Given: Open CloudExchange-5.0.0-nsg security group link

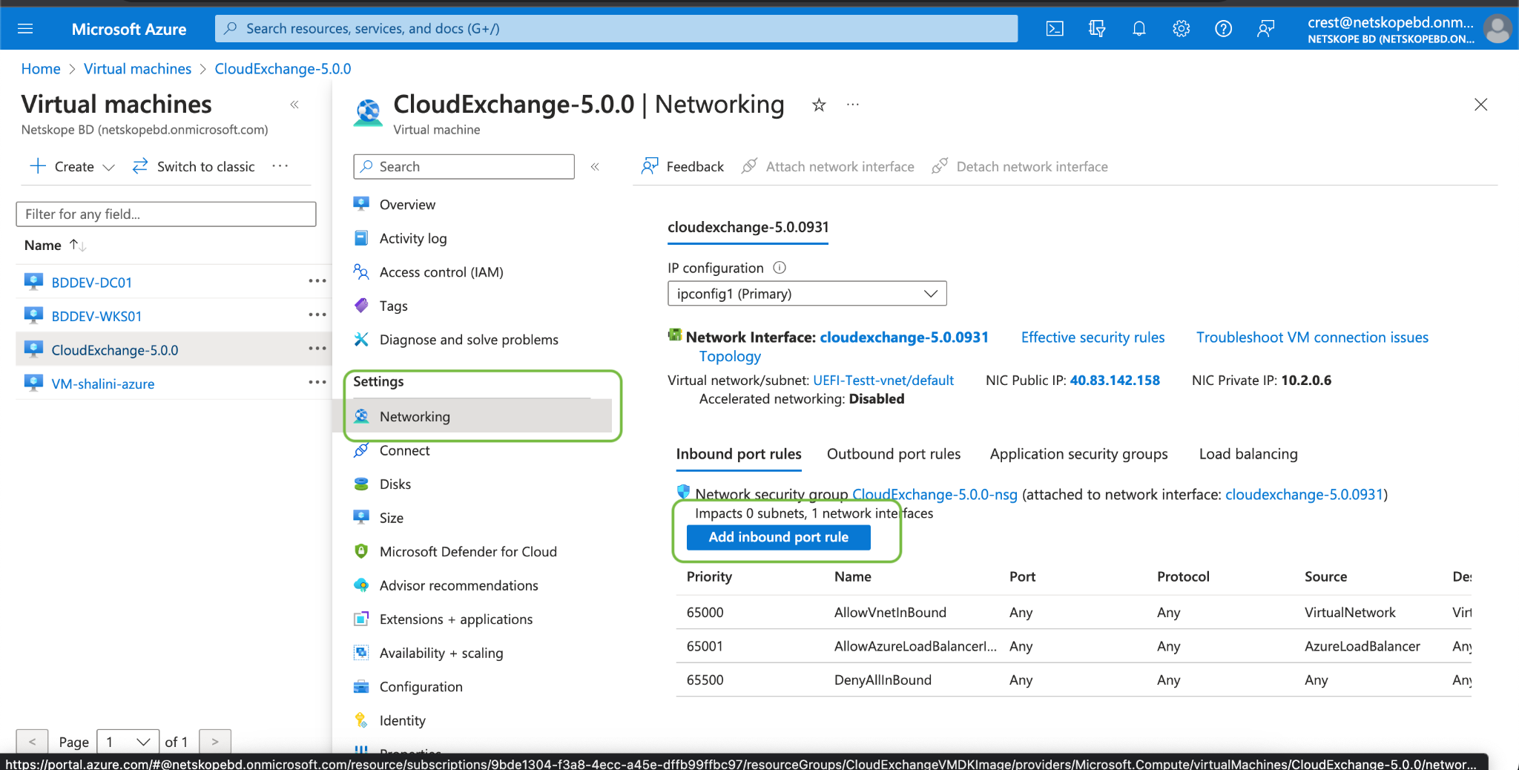Looking at the screenshot, I should pyautogui.click(x=935, y=495).
